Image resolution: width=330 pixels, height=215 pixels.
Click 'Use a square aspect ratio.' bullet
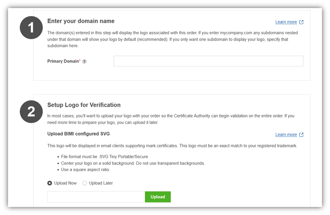click(x=85, y=170)
